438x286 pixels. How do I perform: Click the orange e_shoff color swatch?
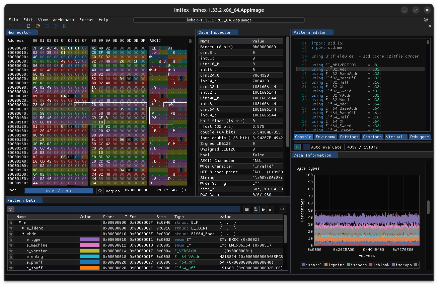(89, 268)
